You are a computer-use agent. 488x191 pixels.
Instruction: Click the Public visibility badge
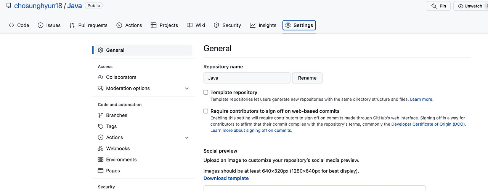pyautogui.click(x=94, y=6)
